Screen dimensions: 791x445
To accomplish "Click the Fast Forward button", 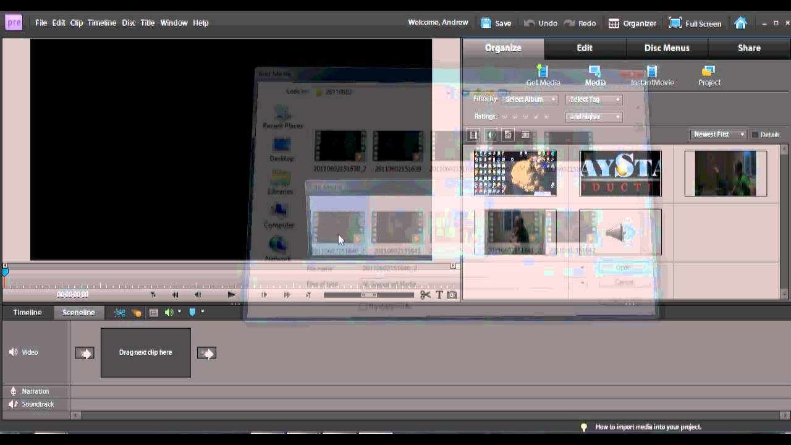I will 287,295.
